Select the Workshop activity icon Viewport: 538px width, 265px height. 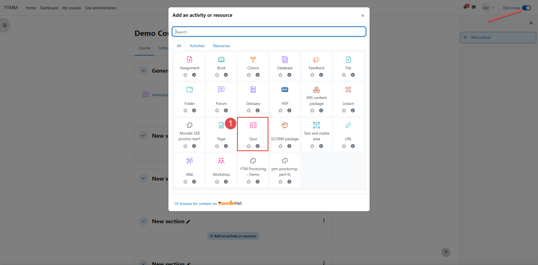tap(221, 161)
